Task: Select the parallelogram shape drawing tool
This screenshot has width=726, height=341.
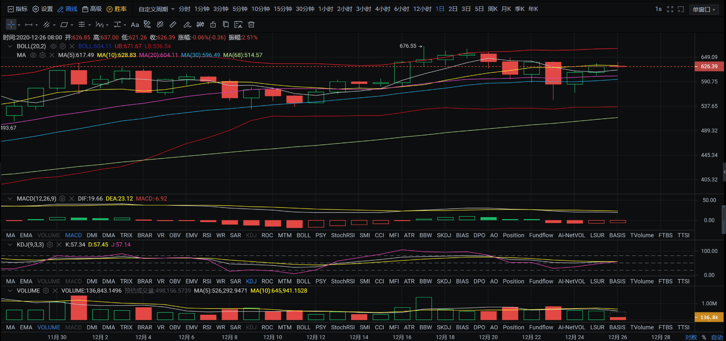Action: coord(64,25)
